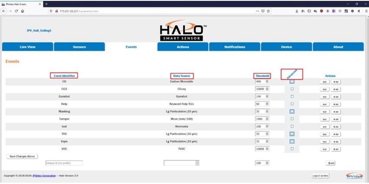
Task: Click the browser back arrow
Action: point(4,11)
